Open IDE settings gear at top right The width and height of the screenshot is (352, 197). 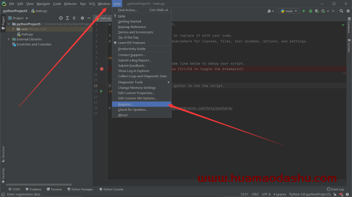[x=348, y=11]
